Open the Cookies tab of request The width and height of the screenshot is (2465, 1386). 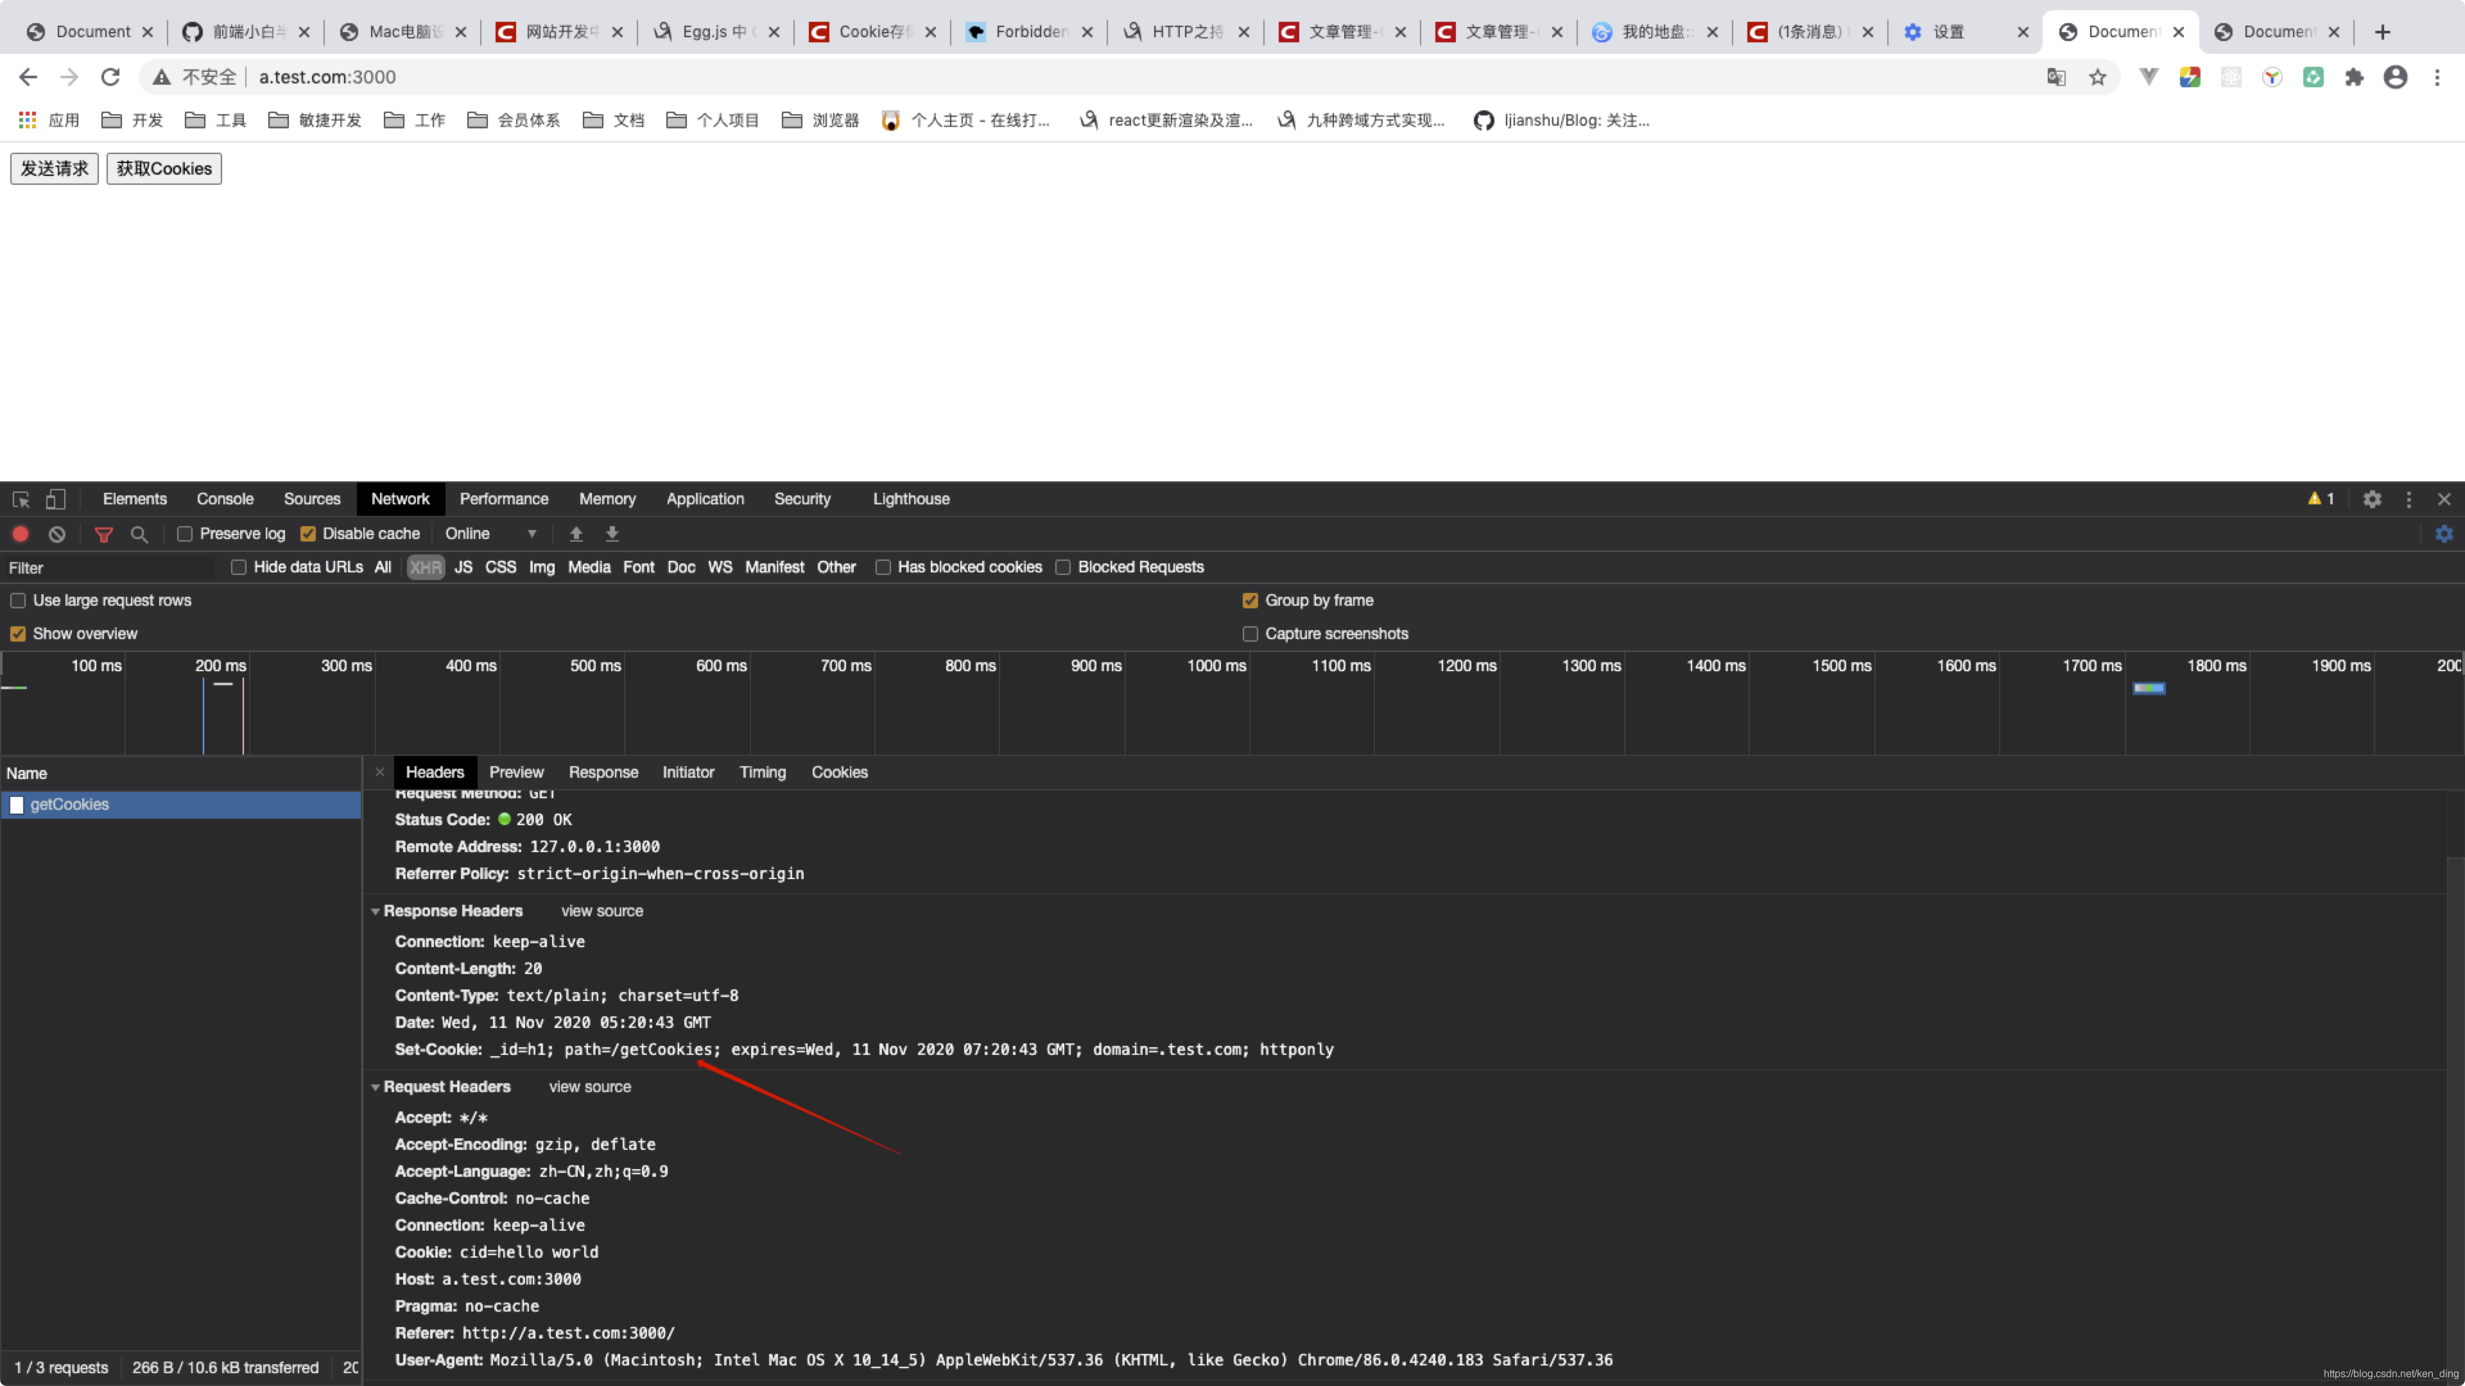[x=839, y=772]
